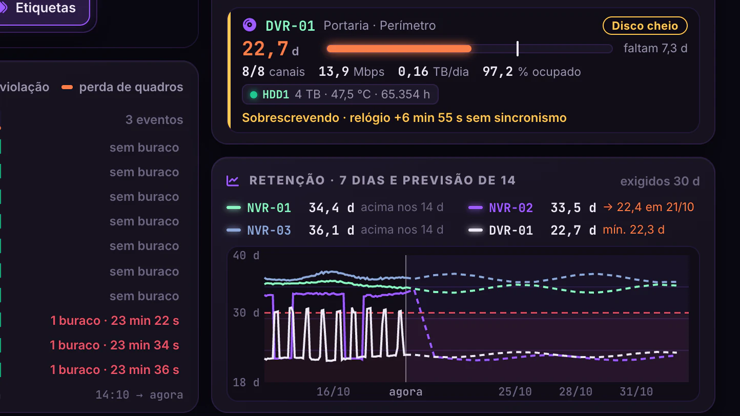Open the DVR-01 device title
This screenshot has width=740, height=416.
(290, 26)
